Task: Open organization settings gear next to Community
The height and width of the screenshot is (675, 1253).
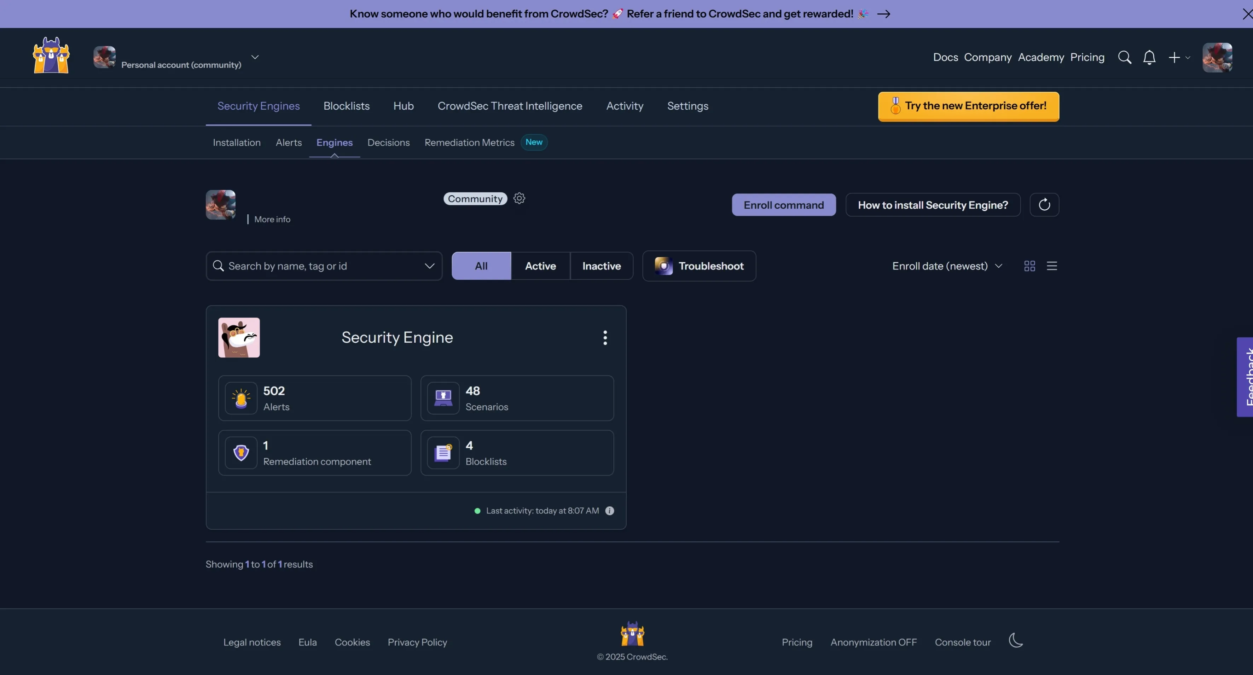Action: (x=519, y=198)
